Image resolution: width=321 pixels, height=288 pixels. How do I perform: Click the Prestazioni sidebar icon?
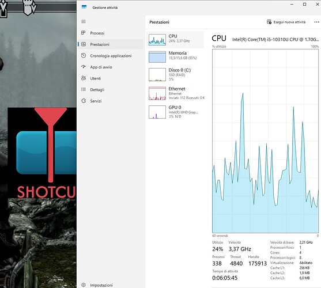[x=84, y=44]
